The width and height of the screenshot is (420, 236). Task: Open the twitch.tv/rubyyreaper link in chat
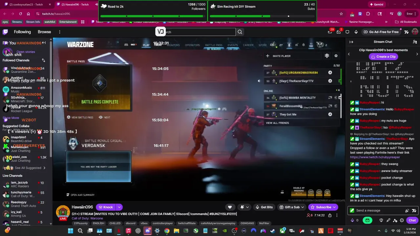[375, 157]
